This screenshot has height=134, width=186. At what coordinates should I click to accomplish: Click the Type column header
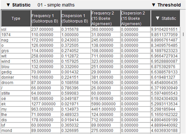tap(15, 18)
